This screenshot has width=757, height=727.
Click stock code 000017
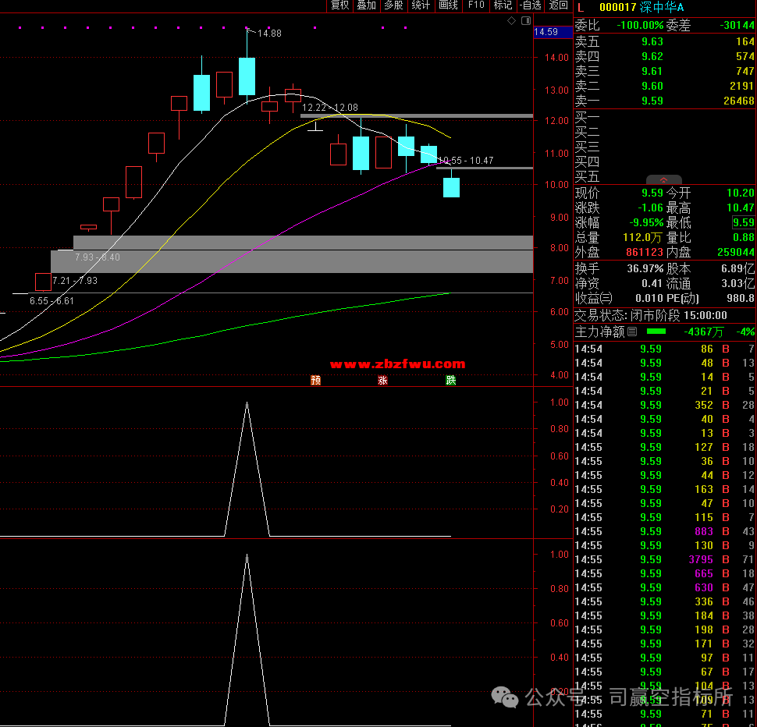618,7
